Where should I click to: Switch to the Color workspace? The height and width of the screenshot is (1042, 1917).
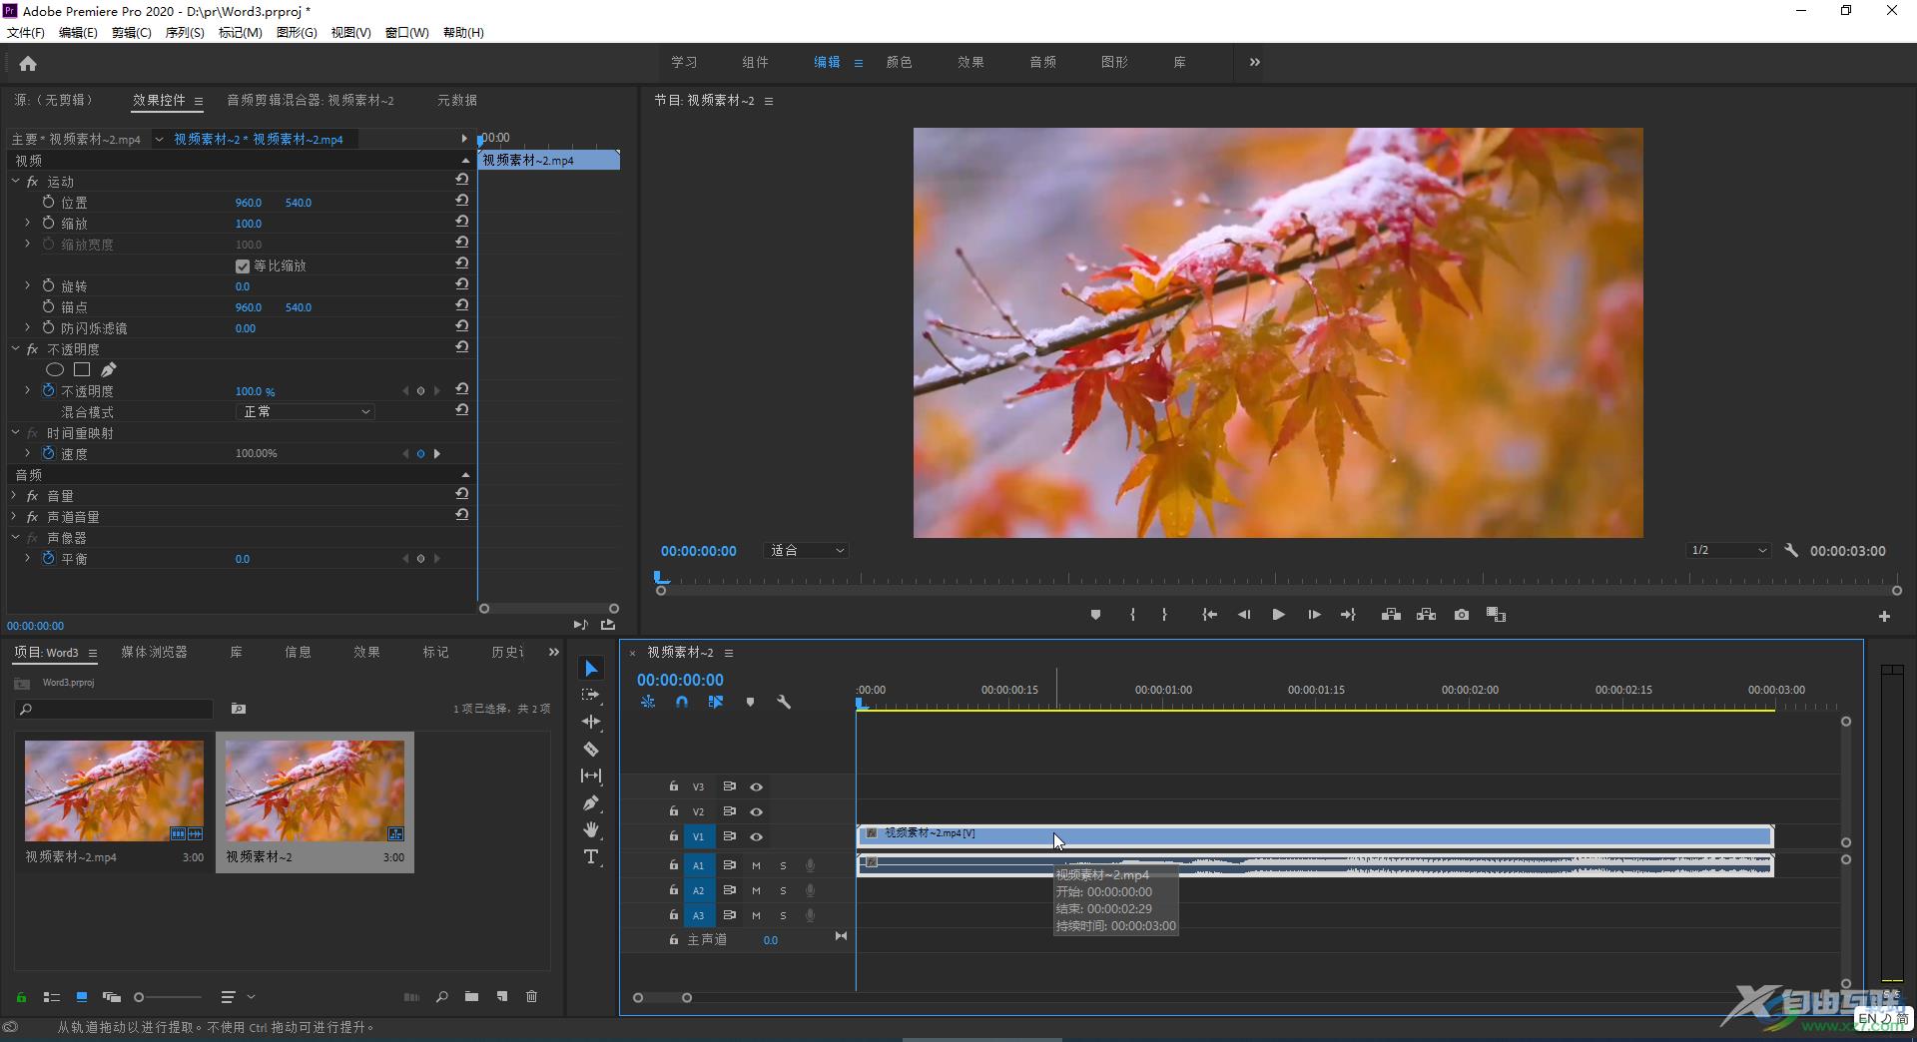pyautogui.click(x=899, y=62)
